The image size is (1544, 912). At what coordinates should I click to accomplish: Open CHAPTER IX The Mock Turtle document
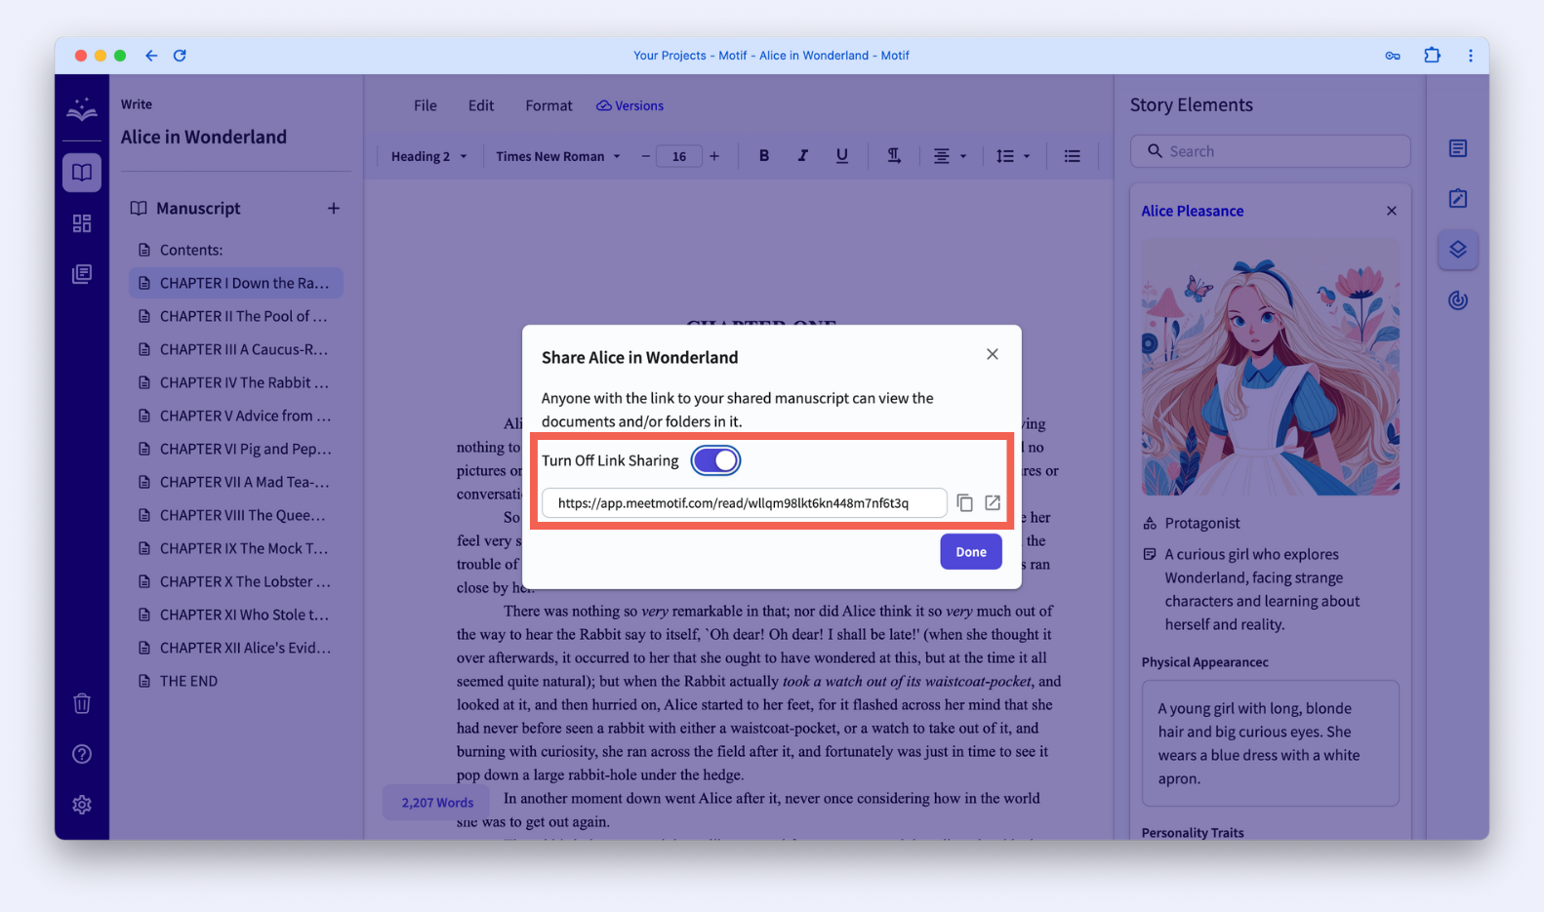click(x=236, y=548)
